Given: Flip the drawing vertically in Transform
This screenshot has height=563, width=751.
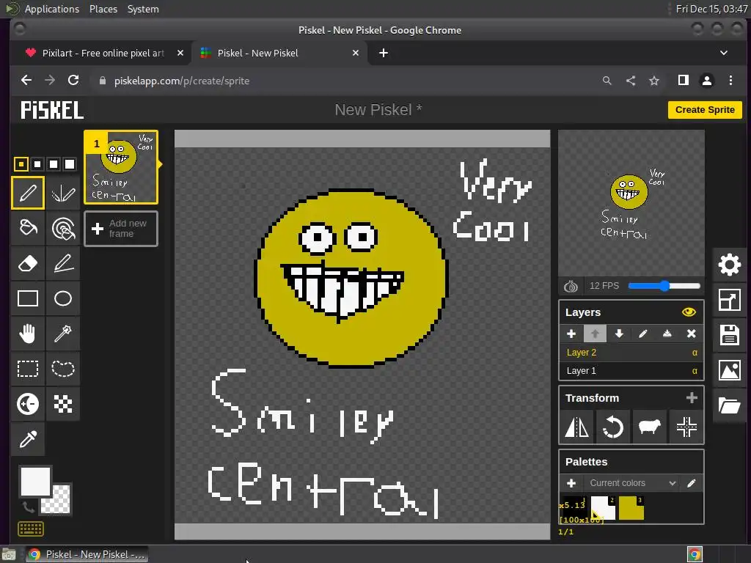Looking at the screenshot, I should point(577,427).
